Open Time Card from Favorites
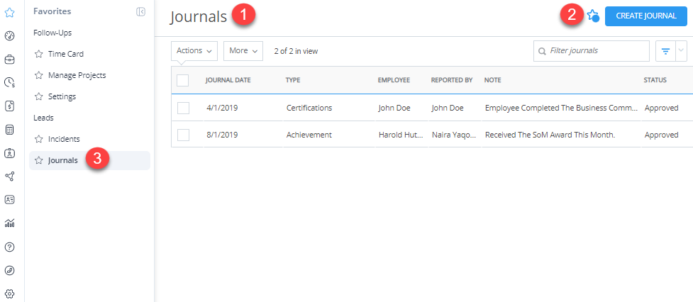This screenshot has width=693, height=302. [66, 54]
